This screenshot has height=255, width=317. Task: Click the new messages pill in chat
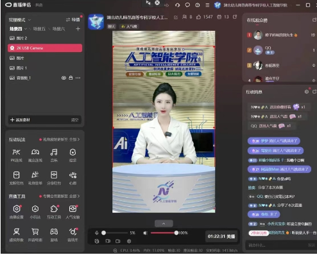(x=259, y=233)
